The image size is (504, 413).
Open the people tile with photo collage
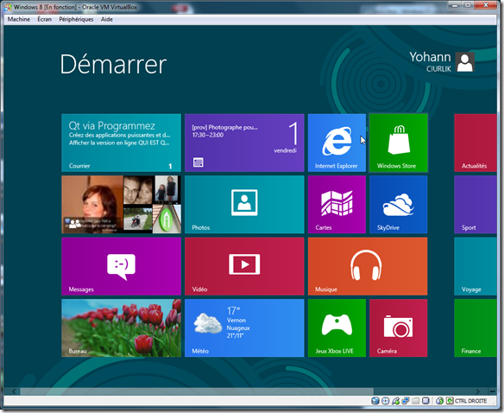click(x=121, y=205)
